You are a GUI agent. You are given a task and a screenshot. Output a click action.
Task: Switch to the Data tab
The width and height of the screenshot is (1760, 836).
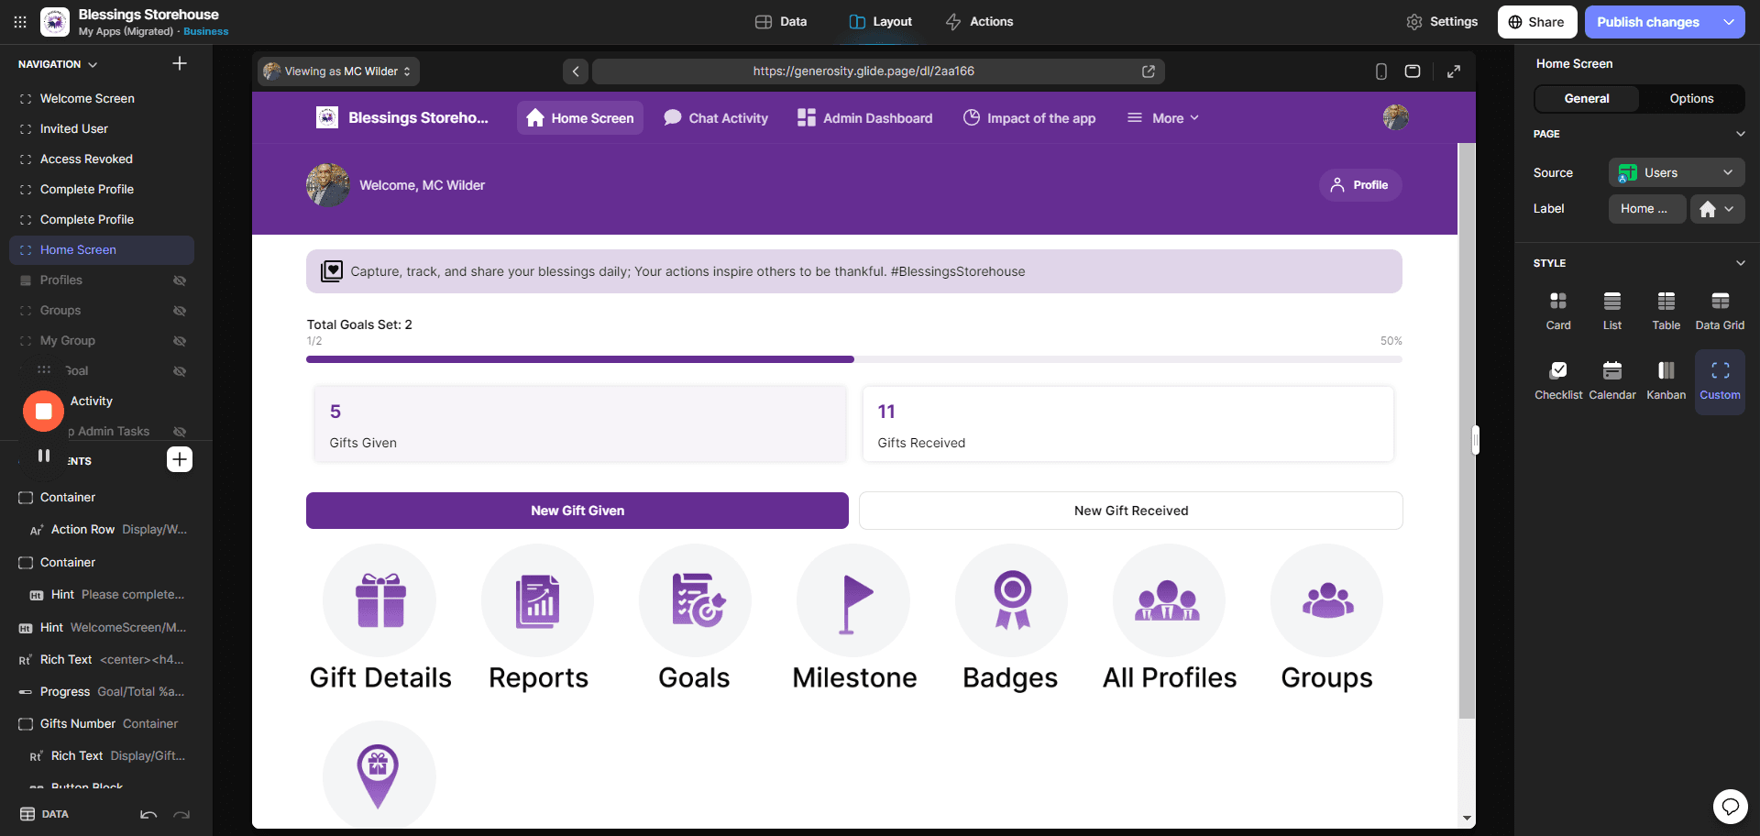781,21
